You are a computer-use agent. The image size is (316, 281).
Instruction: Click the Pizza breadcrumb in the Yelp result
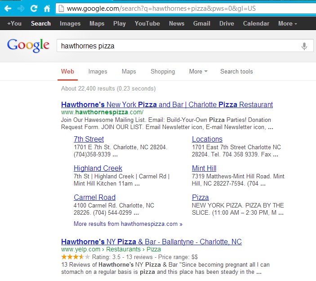154,249
